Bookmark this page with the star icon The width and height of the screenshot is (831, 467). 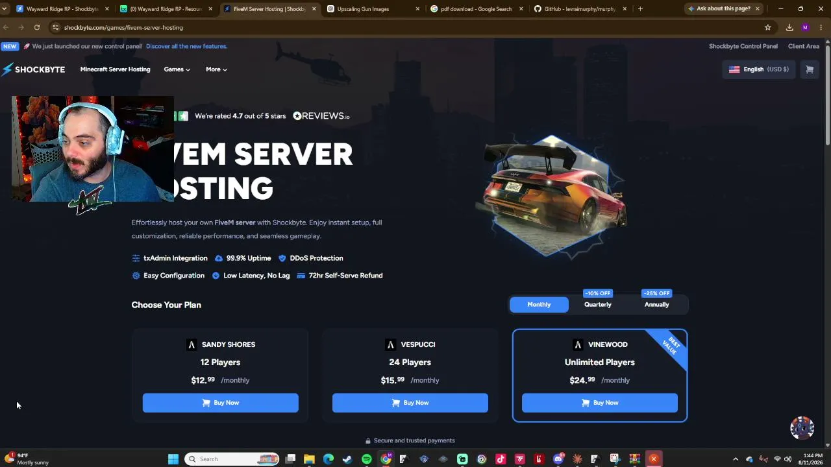tap(768, 27)
